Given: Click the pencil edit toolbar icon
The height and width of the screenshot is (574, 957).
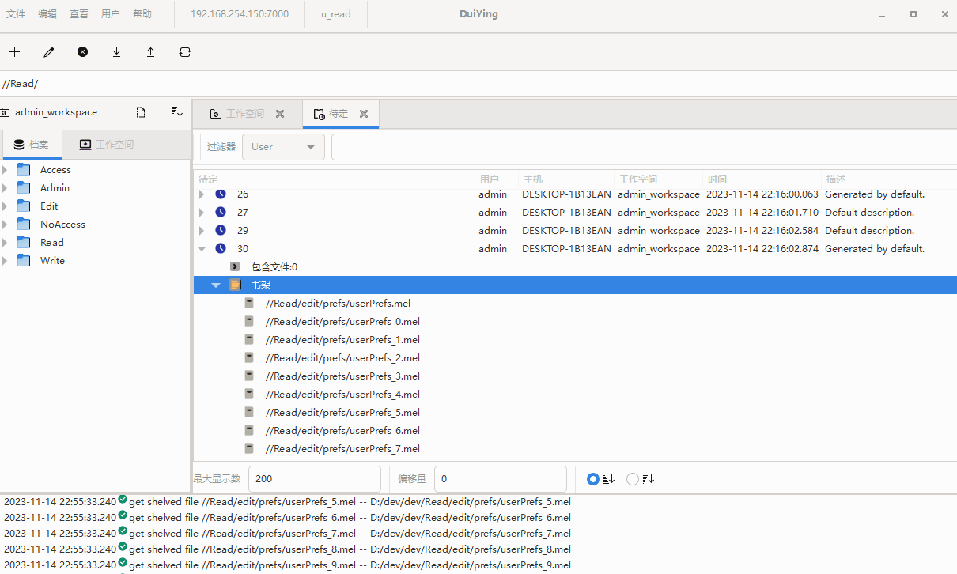Looking at the screenshot, I should (49, 52).
